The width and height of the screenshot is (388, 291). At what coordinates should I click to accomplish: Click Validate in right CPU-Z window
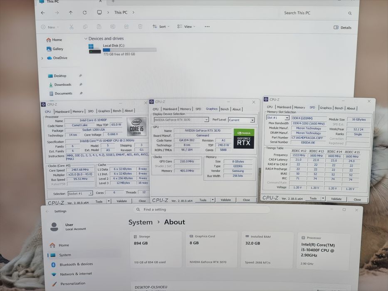point(336,199)
